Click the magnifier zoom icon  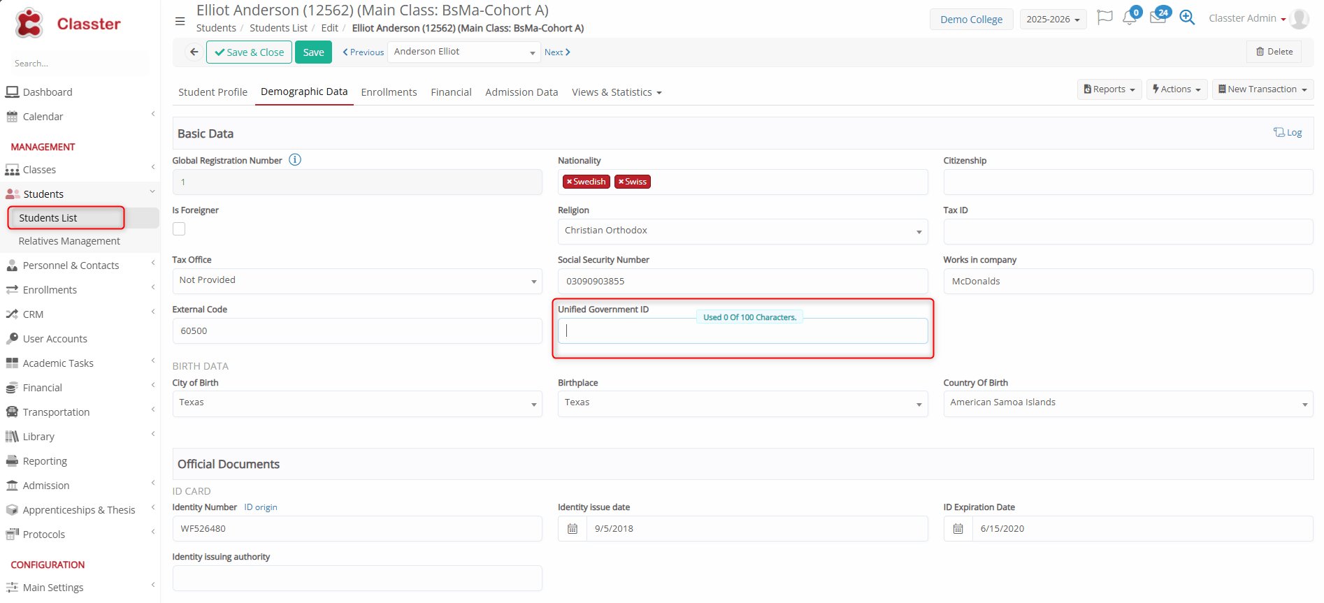[x=1187, y=17]
